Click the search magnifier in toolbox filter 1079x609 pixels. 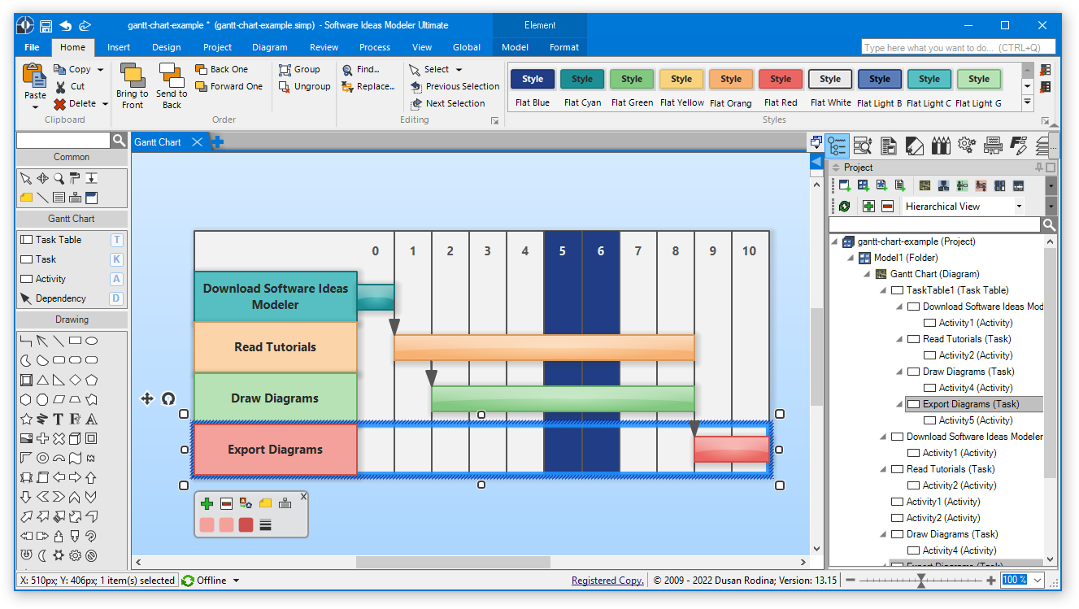click(x=119, y=141)
